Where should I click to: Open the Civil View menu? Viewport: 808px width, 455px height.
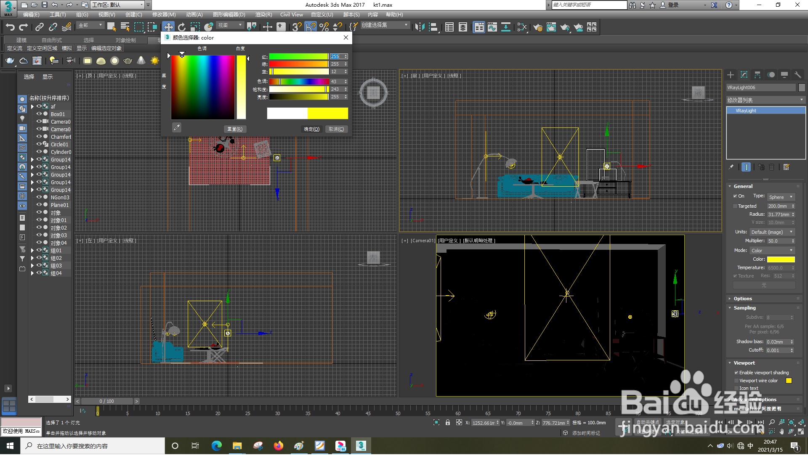click(x=291, y=15)
